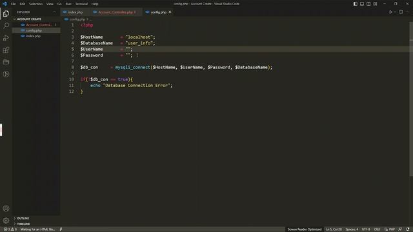
Task: Open the File menu
Action: [13, 4]
